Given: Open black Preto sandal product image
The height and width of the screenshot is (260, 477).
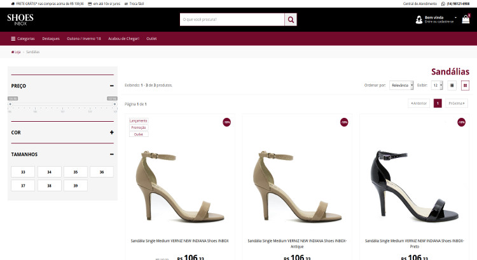Looking at the screenshot, I should point(414,186).
